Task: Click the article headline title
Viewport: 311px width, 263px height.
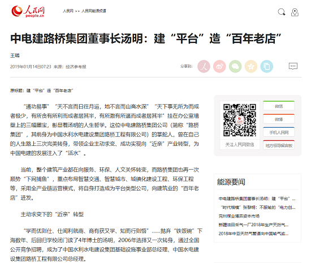Action: (x=146, y=38)
